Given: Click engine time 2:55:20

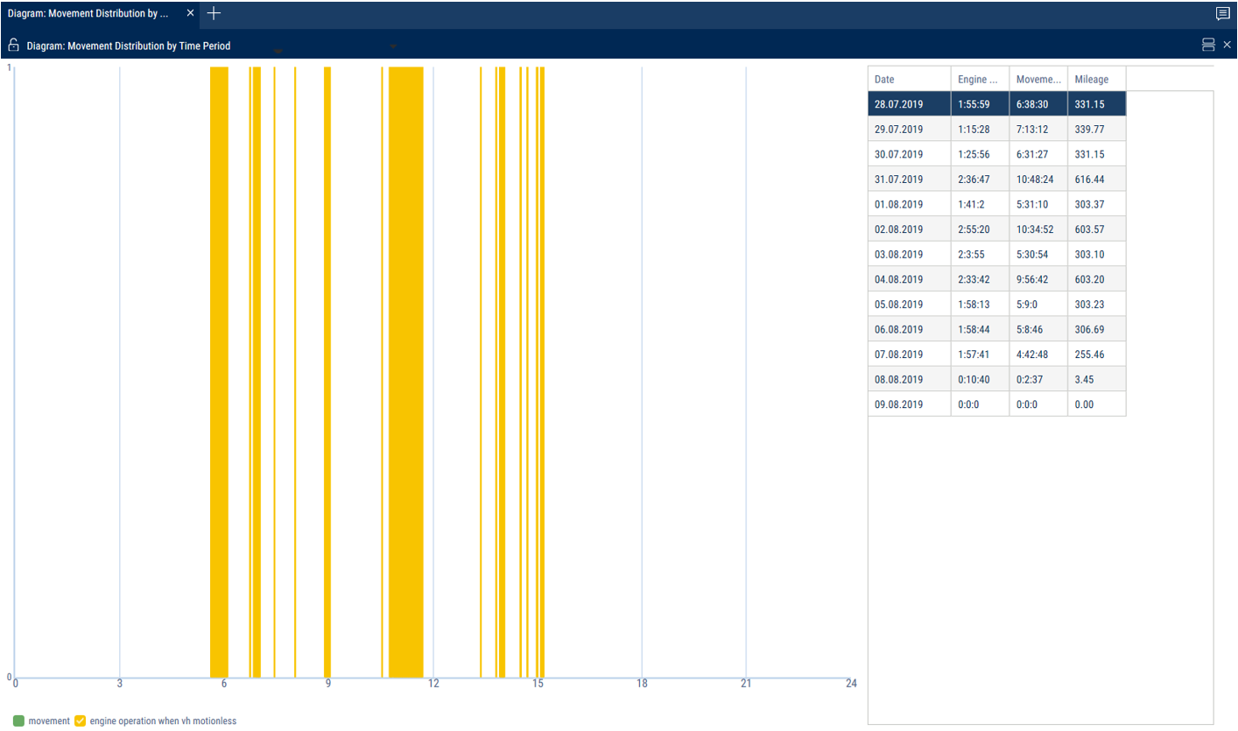Looking at the screenshot, I should pos(974,229).
